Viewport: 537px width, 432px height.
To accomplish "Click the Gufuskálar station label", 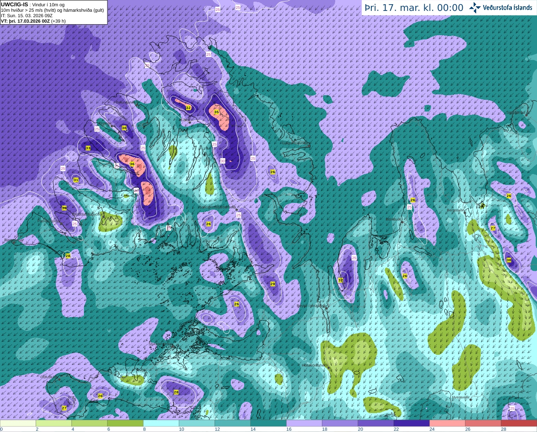I will click(49, 377).
